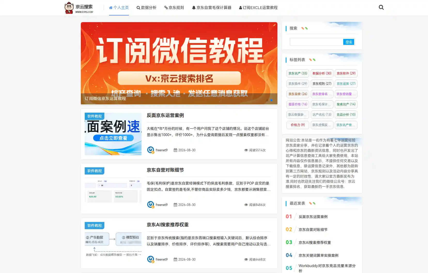This screenshot has height=273, width=428.
Task: Go to the 个人主页 nav tab
Action: coord(119,8)
